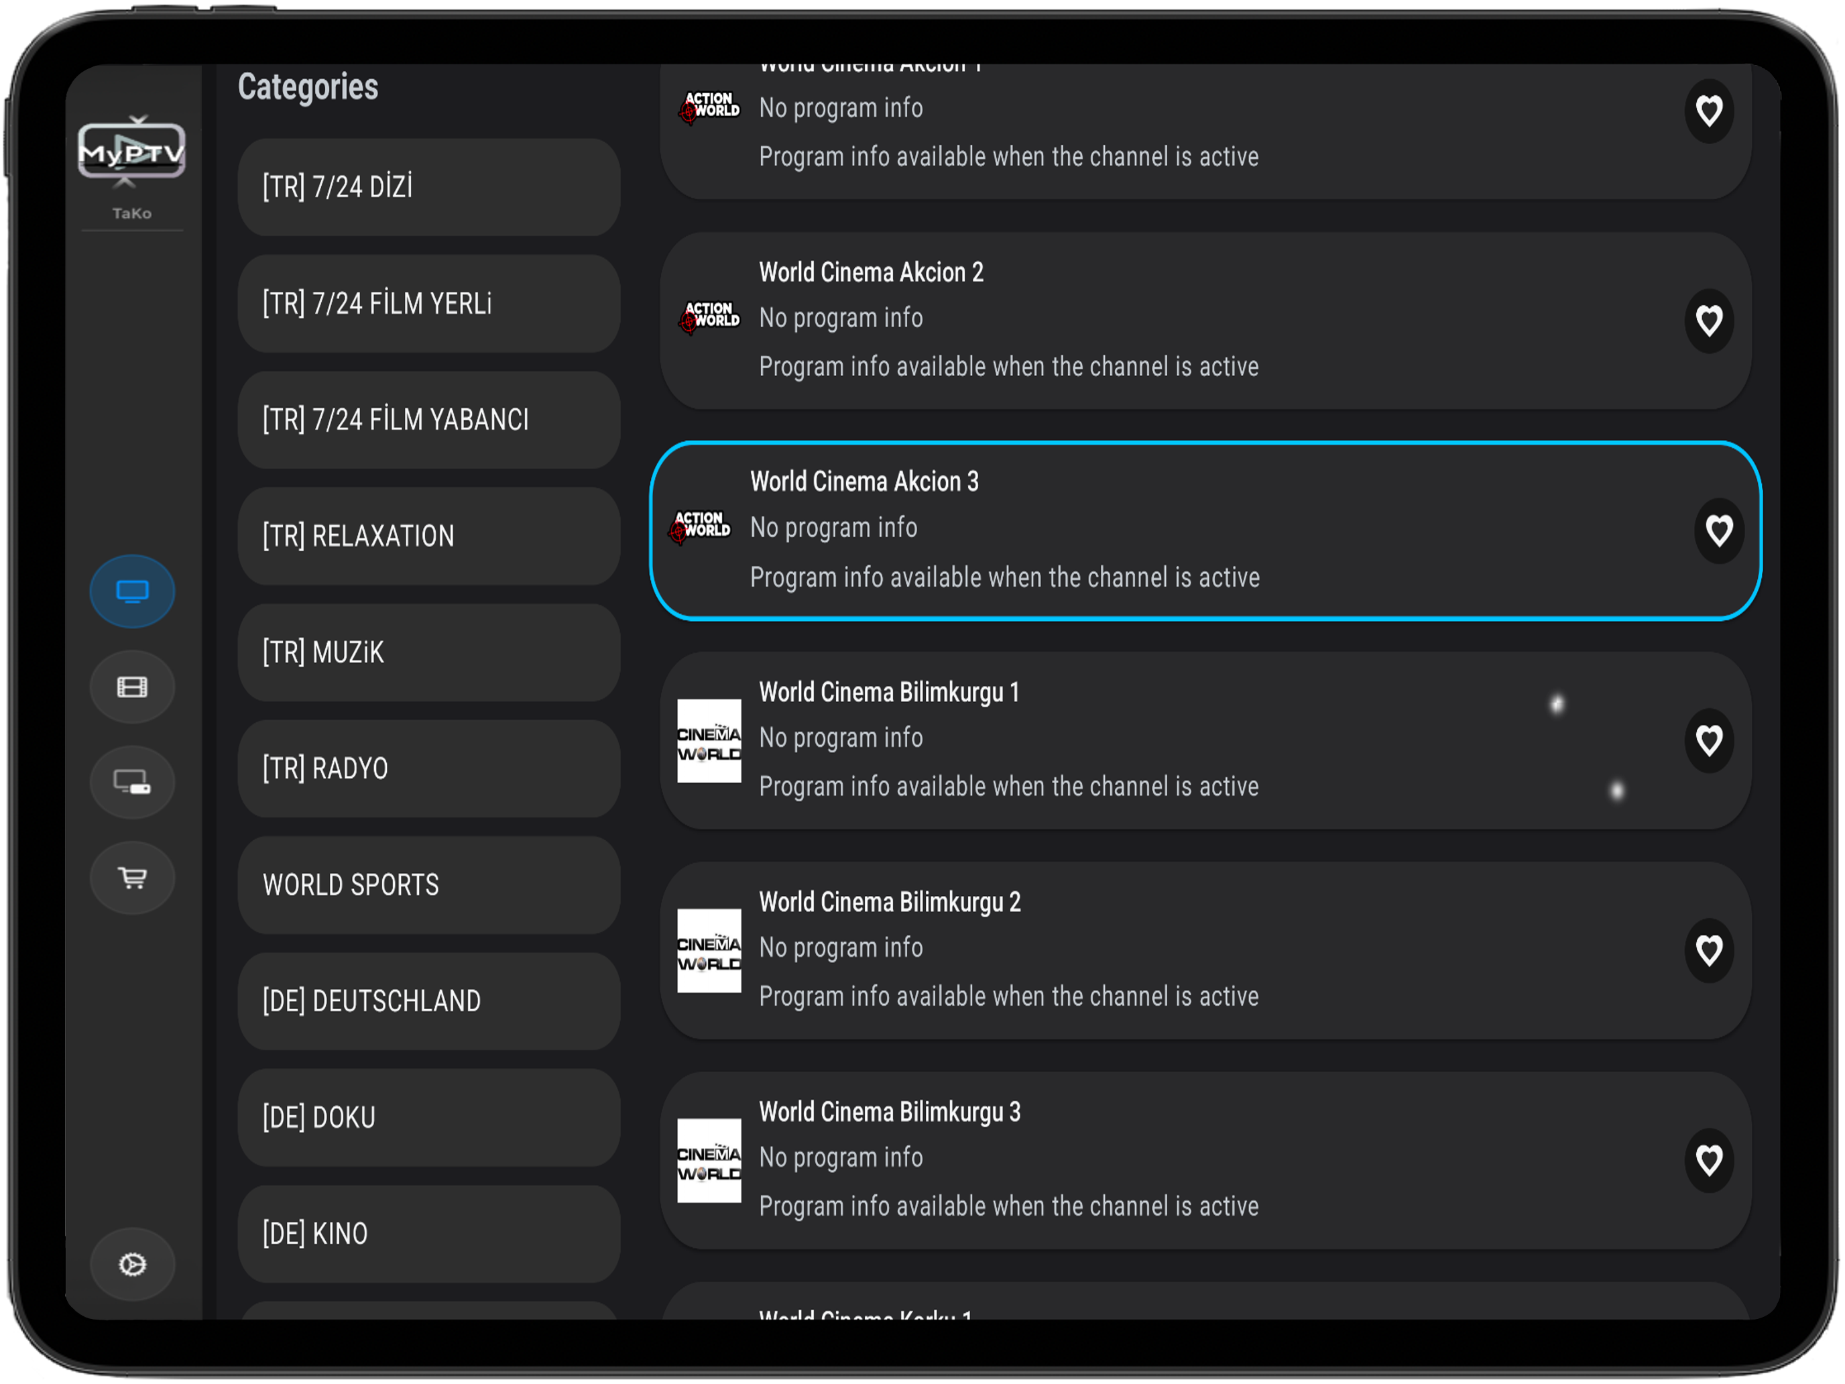Choose the WORLD SPORTS category
Image resolution: width=1845 pixels, height=1384 pixels.
coord(428,885)
